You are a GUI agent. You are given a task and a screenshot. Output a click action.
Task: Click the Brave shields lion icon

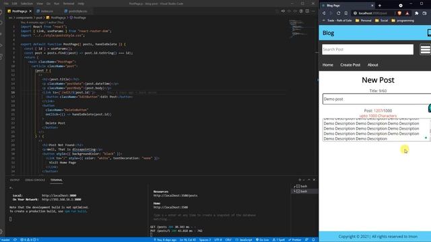(399, 13)
